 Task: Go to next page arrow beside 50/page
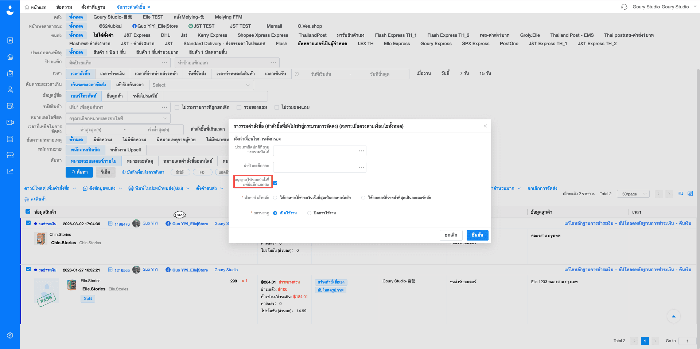[x=669, y=194]
